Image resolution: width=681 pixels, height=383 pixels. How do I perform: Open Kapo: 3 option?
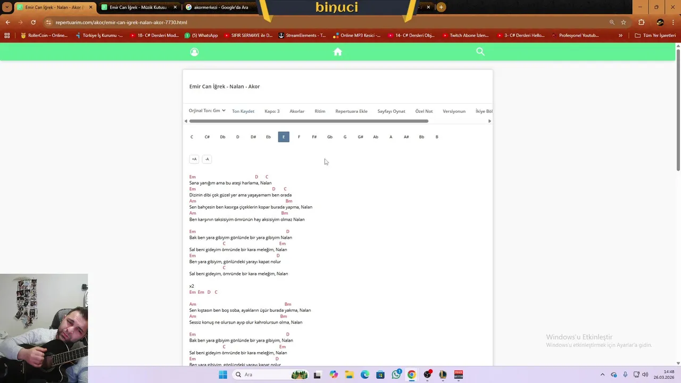[x=272, y=111]
